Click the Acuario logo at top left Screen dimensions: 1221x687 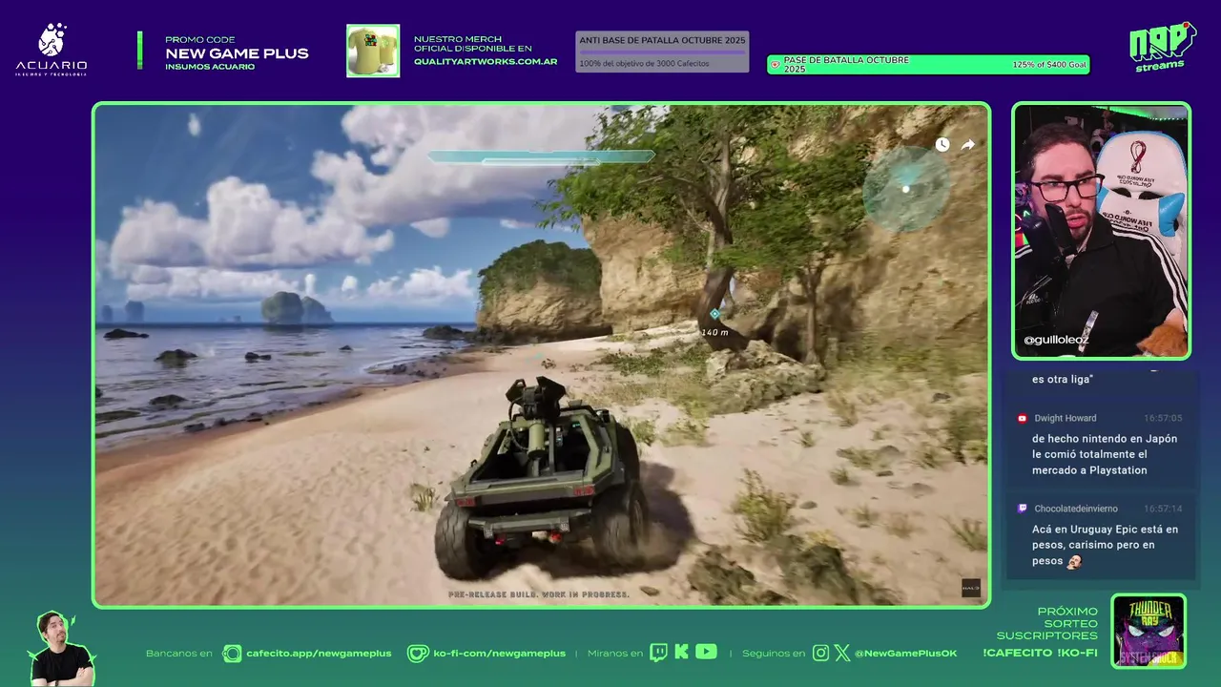click(x=52, y=50)
